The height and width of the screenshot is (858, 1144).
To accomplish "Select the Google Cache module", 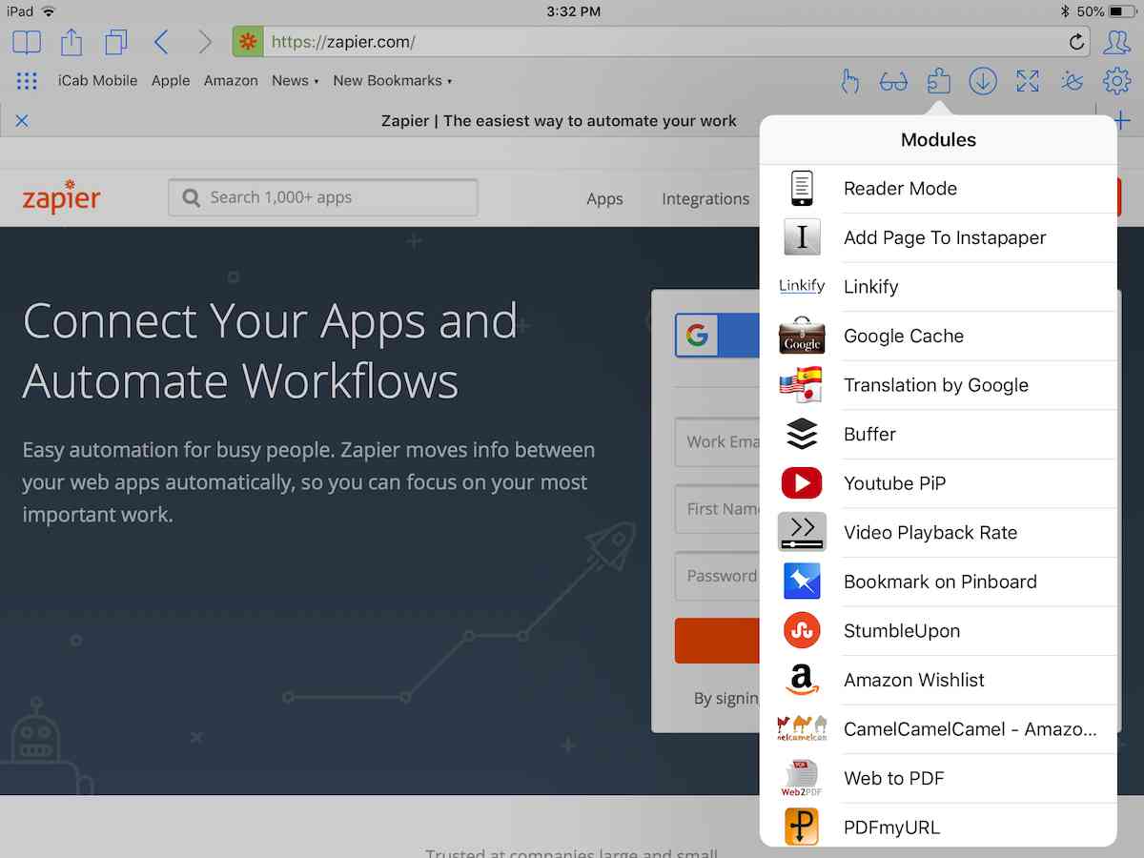I will pos(938,336).
